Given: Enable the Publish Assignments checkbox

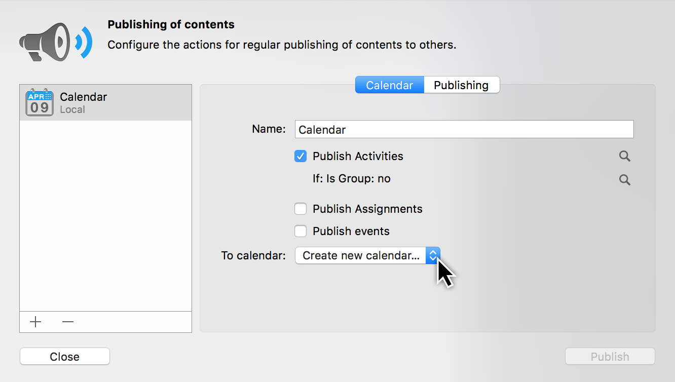Looking at the screenshot, I should coord(301,209).
